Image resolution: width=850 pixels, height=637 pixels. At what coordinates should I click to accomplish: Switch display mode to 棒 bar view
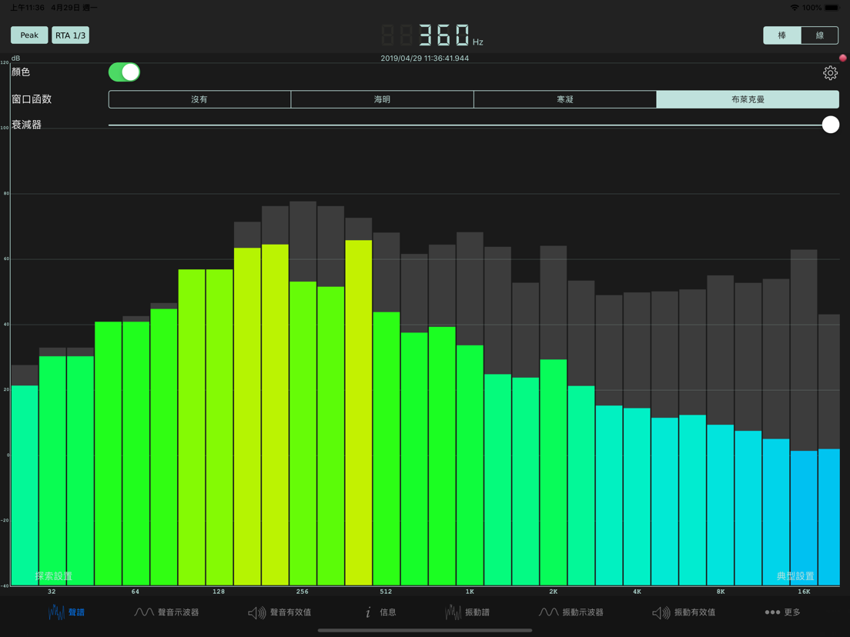click(x=781, y=35)
